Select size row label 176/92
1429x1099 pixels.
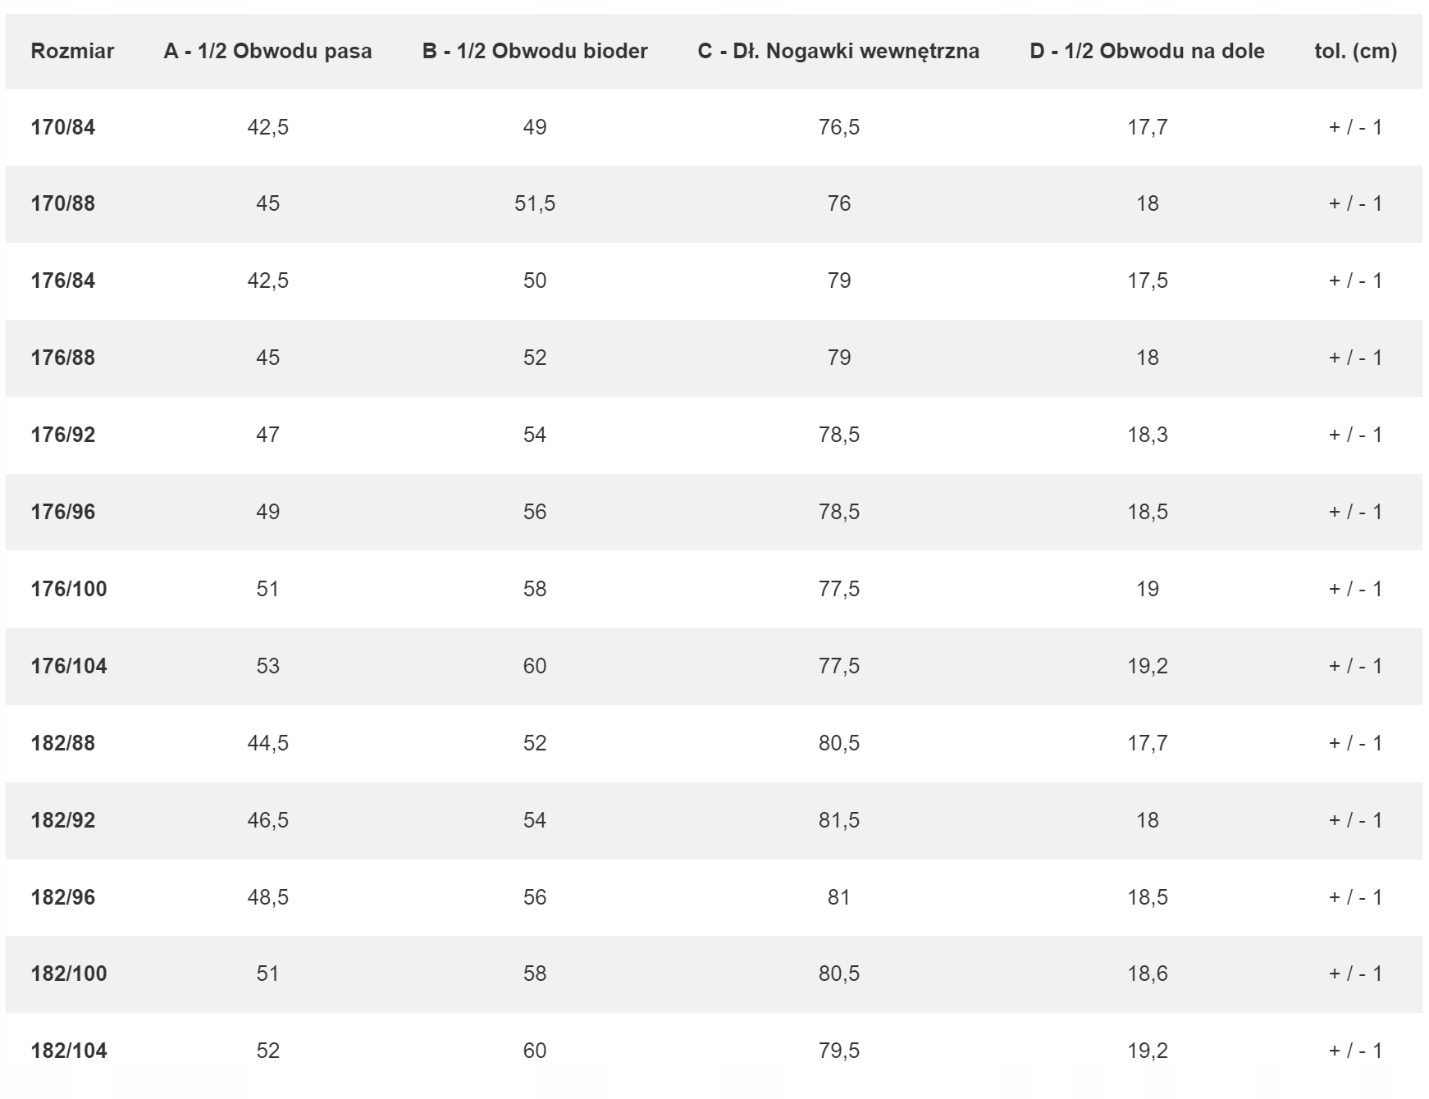click(x=63, y=435)
